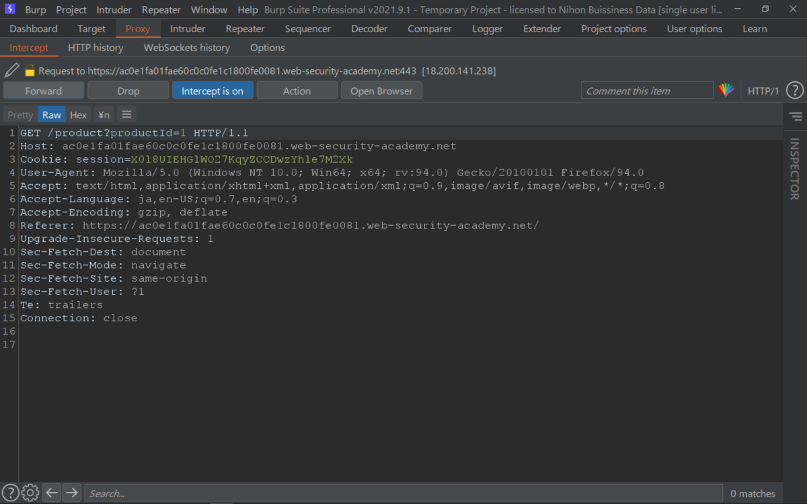Switch to the Logger tab
This screenshot has width=807, height=504.
[x=488, y=29]
